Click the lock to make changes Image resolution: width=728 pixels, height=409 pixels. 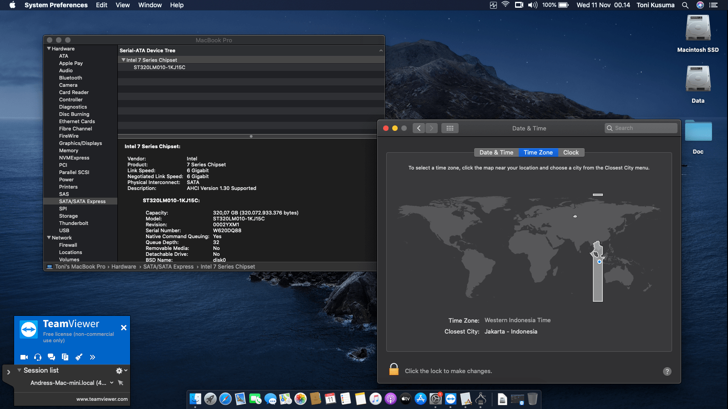coord(394,369)
